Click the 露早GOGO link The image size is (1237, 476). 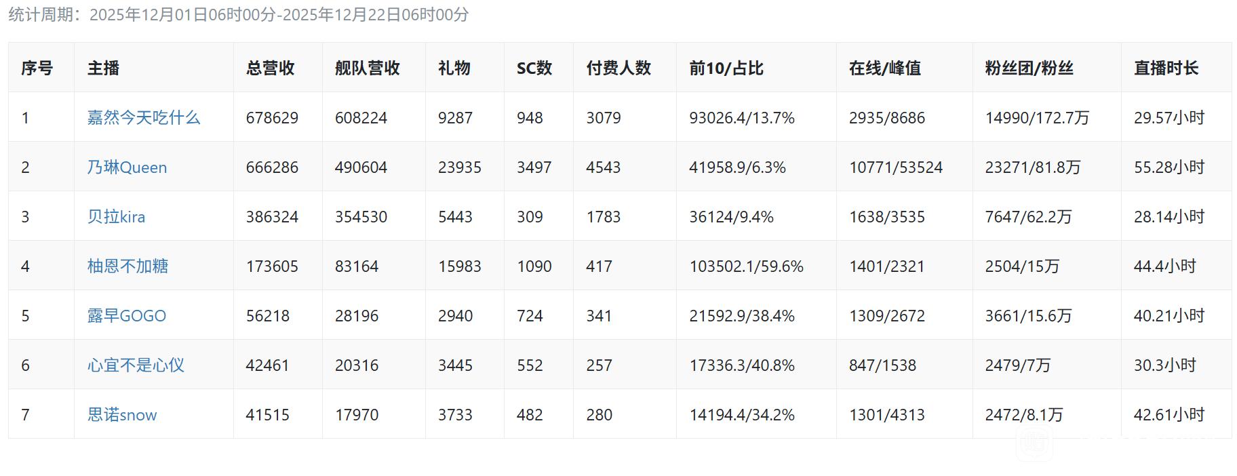coord(126,316)
